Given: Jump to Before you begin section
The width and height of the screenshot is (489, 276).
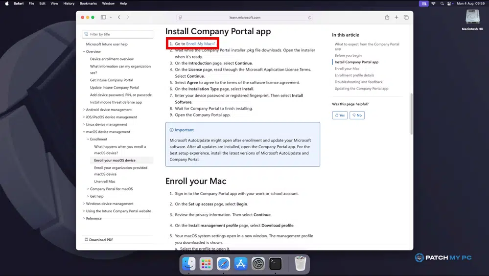Looking at the screenshot, I should tap(348, 55).
